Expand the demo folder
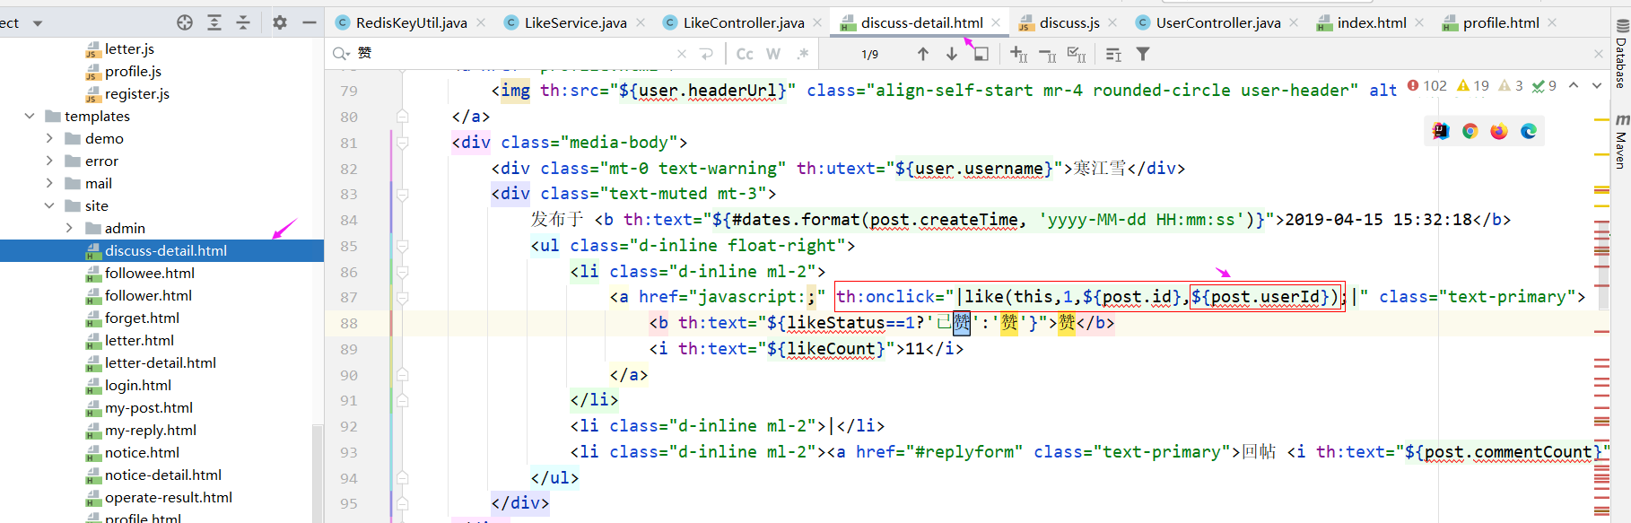The height and width of the screenshot is (523, 1631). [x=49, y=138]
